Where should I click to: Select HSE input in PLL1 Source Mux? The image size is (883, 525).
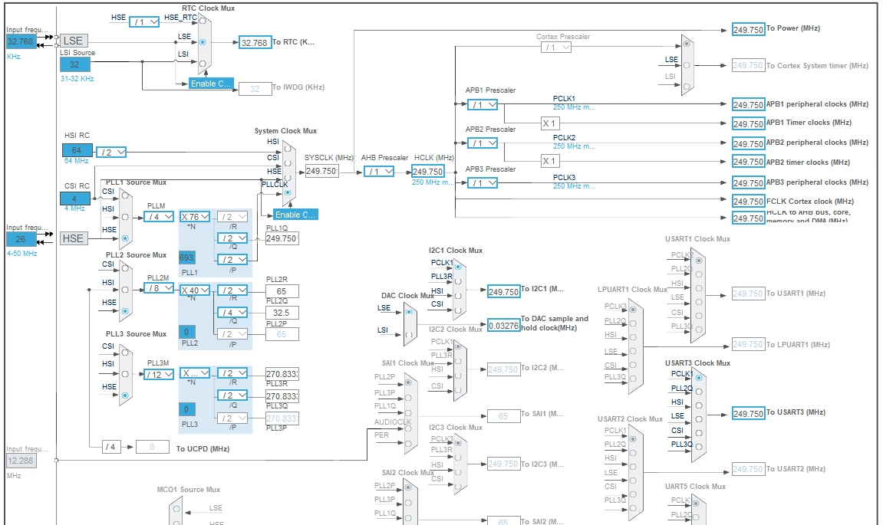[x=125, y=238]
